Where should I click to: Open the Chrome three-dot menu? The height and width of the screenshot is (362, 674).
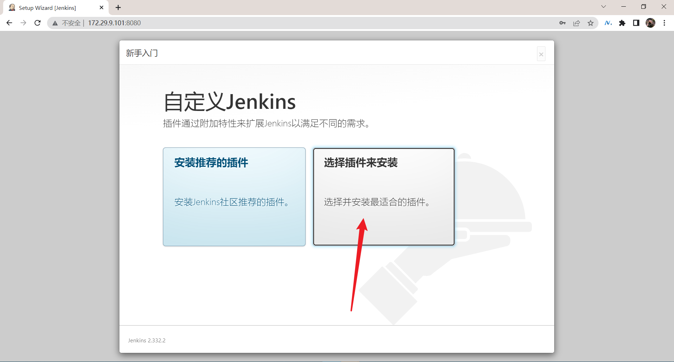pos(664,23)
